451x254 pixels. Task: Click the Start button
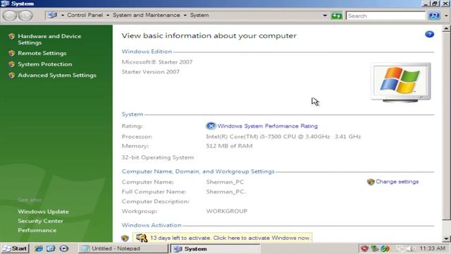click(15, 248)
